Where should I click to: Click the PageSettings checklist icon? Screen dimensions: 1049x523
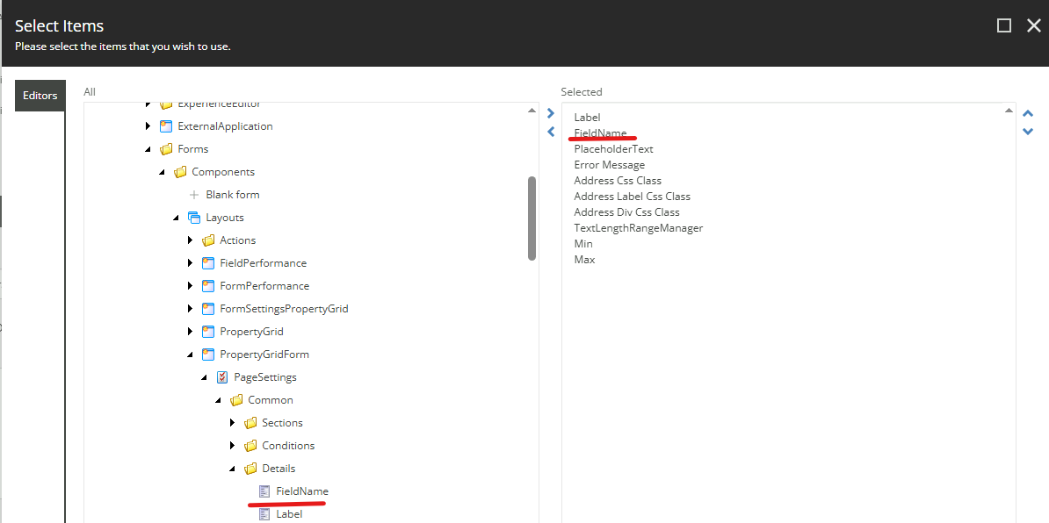click(222, 376)
